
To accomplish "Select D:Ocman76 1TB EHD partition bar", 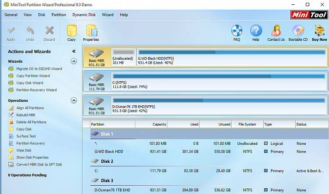I will coord(219,106).
